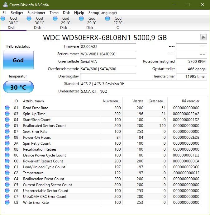210x215 pixels.
Task: Select the second 30 °C disk tab
Action: pyautogui.click(x=40, y=23)
